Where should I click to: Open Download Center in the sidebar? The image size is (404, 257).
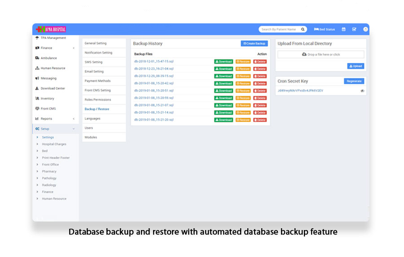pyautogui.click(x=53, y=89)
